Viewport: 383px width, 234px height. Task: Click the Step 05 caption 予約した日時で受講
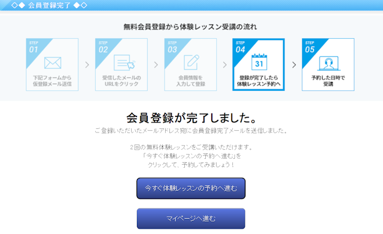click(328, 81)
